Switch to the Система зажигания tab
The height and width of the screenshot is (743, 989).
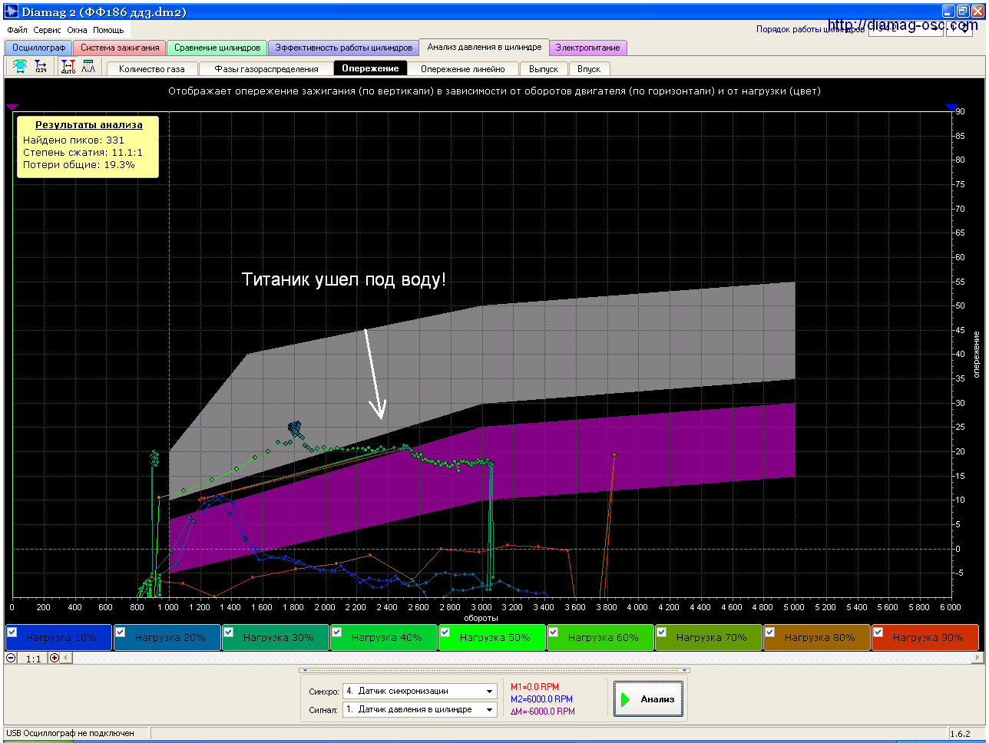[120, 48]
